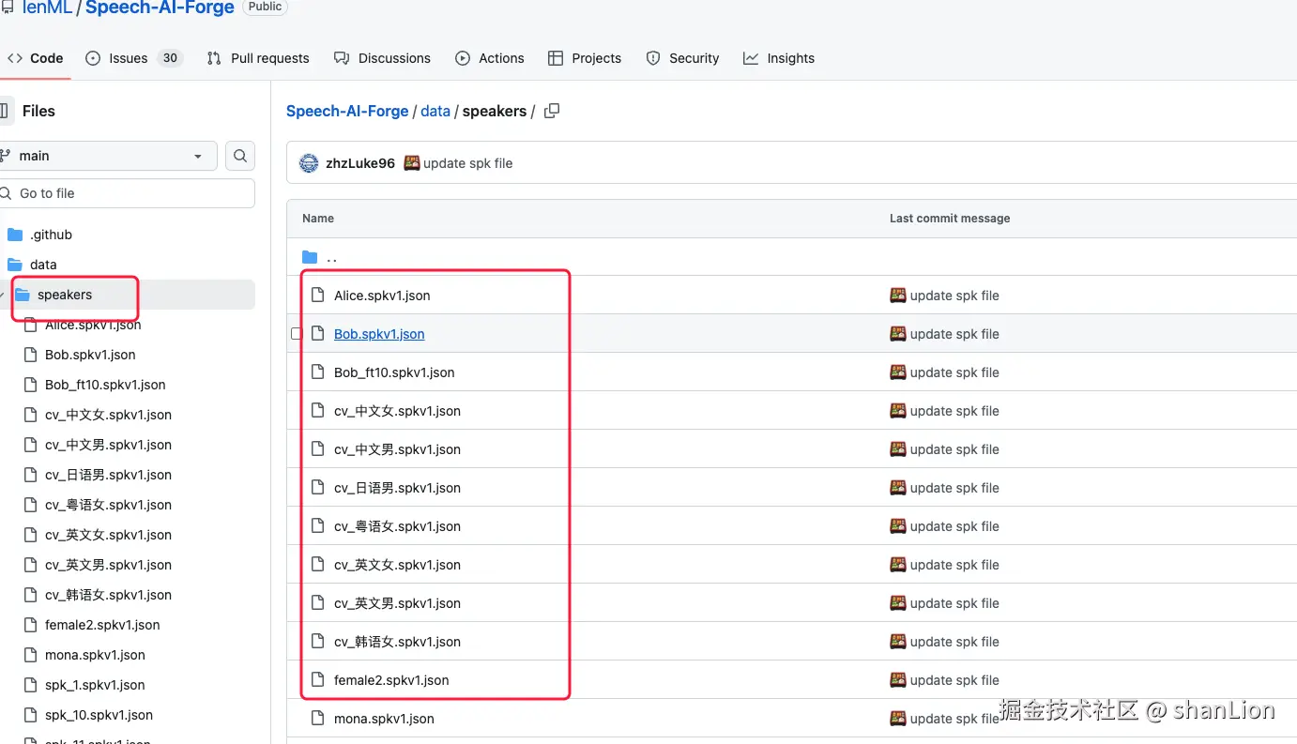Open the commit message on Alice.spkv1.json row
The width and height of the screenshot is (1297, 744).
(x=954, y=296)
